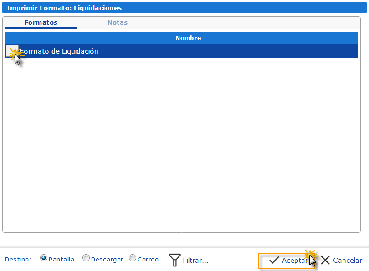The image size is (369, 271).
Task: Click the Formato de Liquidación text label
Action: (59, 51)
